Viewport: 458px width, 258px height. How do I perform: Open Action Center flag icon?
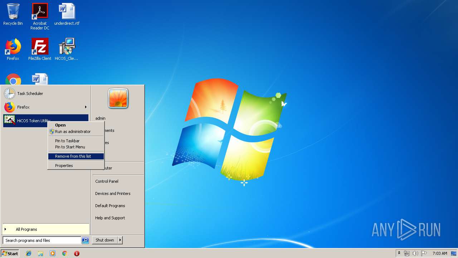[x=424, y=253]
